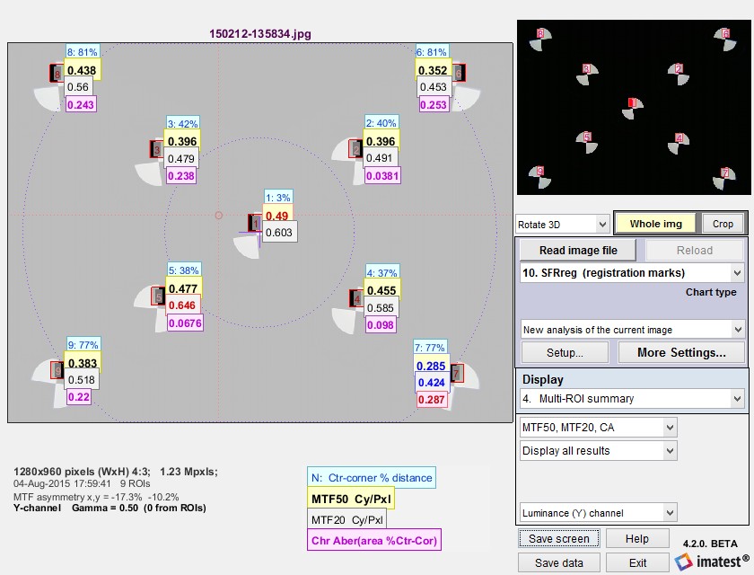Click the small red center circle marker
The image size is (754, 575).
click(x=218, y=215)
